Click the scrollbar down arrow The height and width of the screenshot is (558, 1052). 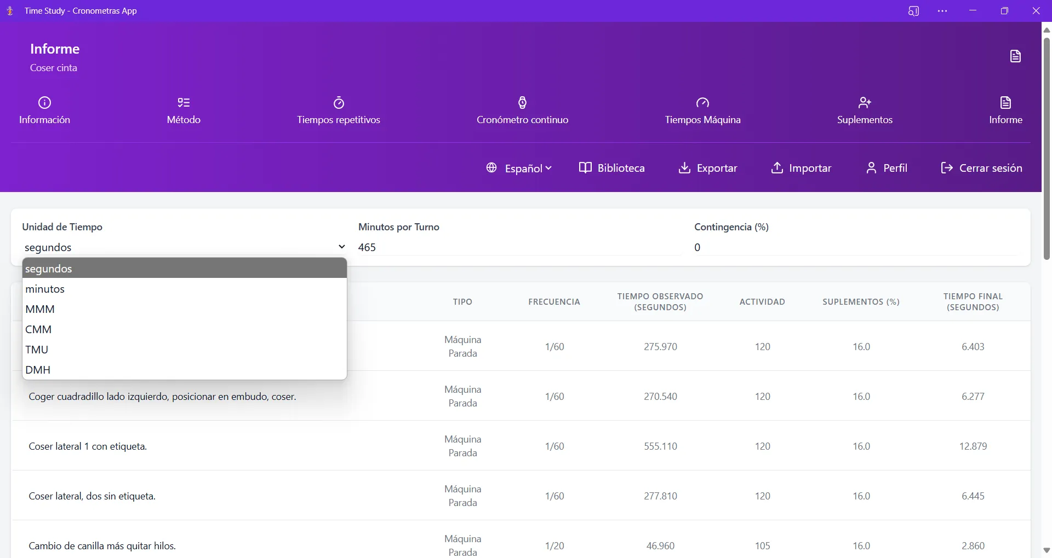coord(1047,550)
